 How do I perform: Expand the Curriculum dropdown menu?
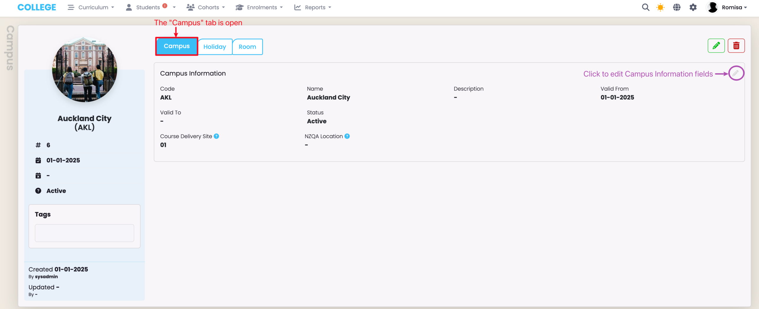(91, 7)
